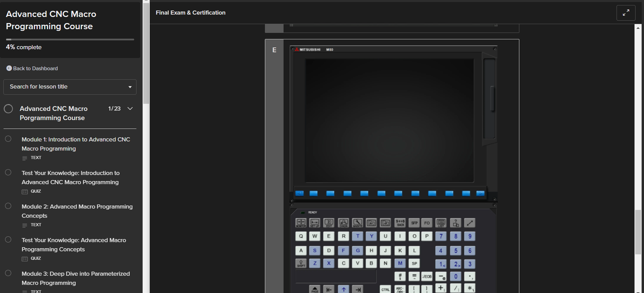Open Test Your Knowledge: Advanced Macro quiz
644x293 pixels.
coord(74,245)
